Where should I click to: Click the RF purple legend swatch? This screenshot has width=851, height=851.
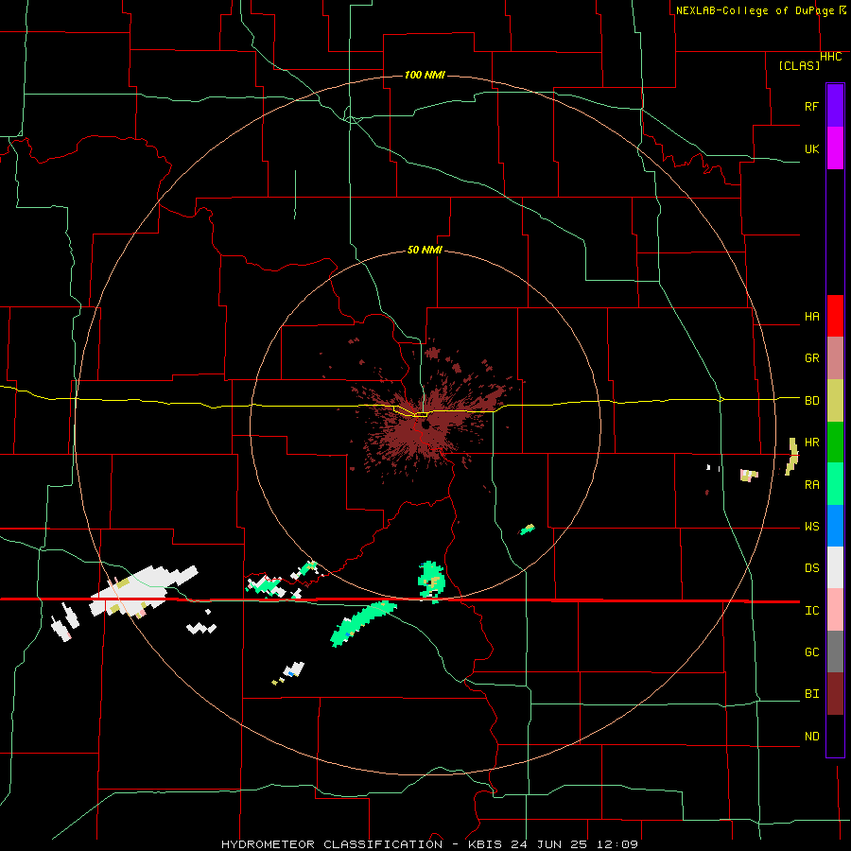pyautogui.click(x=835, y=106)
